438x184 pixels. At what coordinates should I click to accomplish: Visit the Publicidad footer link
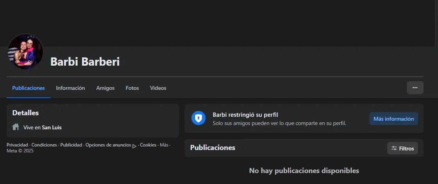click(x=71, y=145)
